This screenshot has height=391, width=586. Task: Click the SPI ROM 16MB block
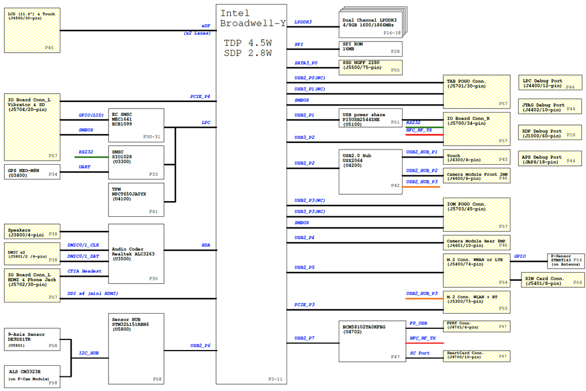(x=371, y=49)
